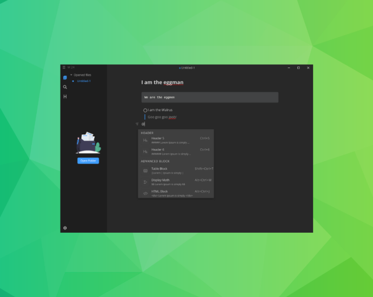373x297 pixels.
Task: Open the search panel in sidebar
Action: click(x=65, y=87)
